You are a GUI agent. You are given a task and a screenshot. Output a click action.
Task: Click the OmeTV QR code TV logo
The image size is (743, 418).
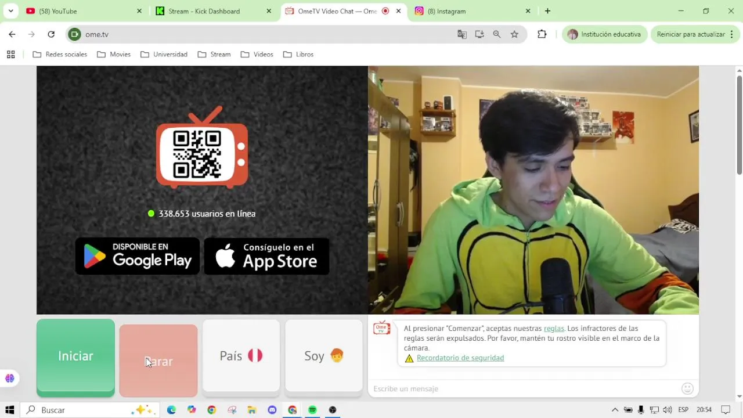click(202, 148)
